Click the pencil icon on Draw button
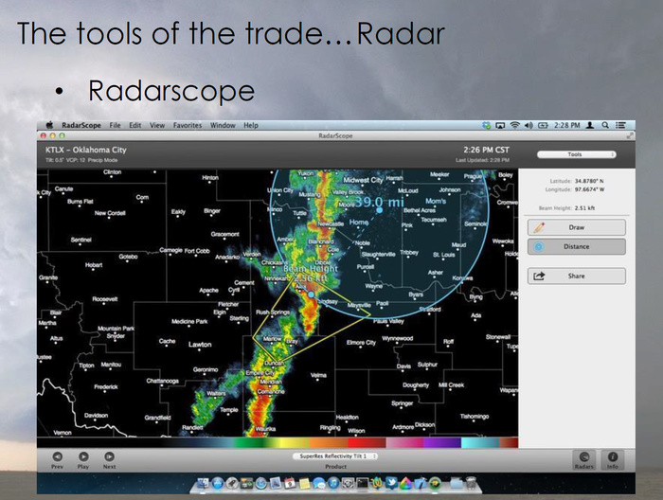 (x=539, y=227)
